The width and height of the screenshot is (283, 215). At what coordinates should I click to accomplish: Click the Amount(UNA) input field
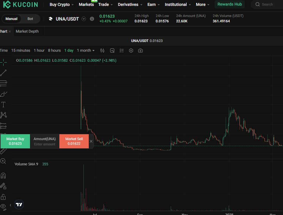(x=44, y=141)
